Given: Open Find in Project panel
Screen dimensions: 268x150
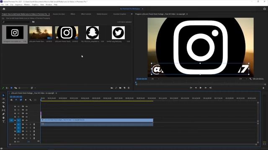Looking at the screenshot, I should click(116, 88).
